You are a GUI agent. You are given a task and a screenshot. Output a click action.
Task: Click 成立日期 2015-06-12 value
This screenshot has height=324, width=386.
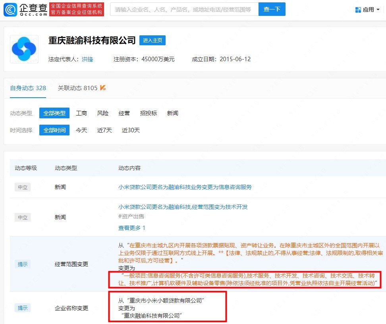[x=235, y=59]
